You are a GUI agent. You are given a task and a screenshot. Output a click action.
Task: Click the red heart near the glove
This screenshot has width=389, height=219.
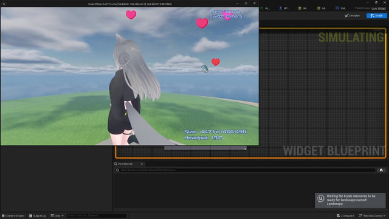pos(215,62)
